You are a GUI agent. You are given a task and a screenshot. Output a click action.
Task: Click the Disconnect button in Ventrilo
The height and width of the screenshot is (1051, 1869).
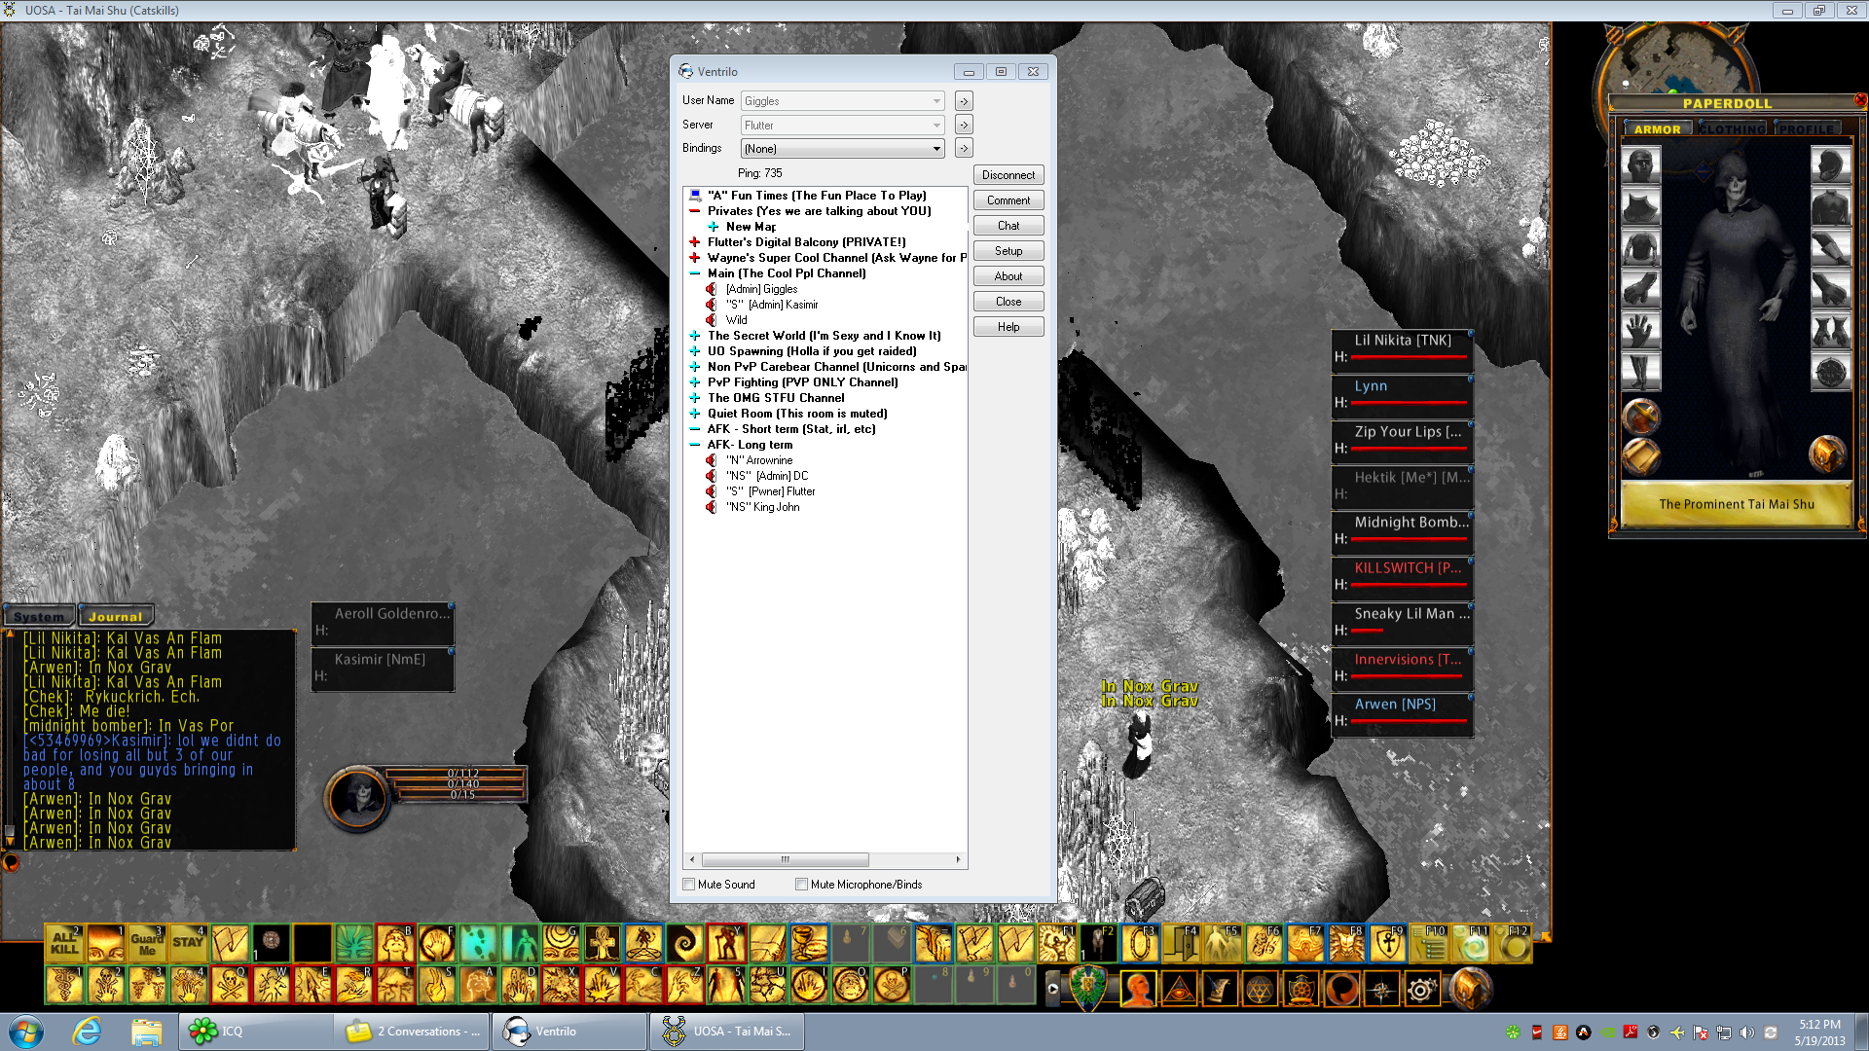click(x=1008, y=175)
